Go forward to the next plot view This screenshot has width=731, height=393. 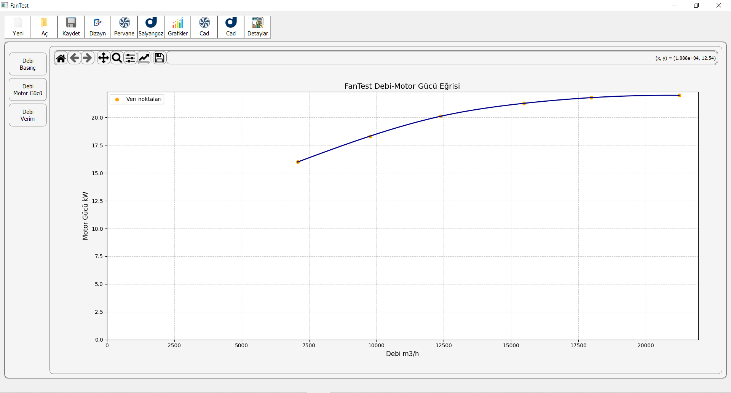(x=88, y=58)
